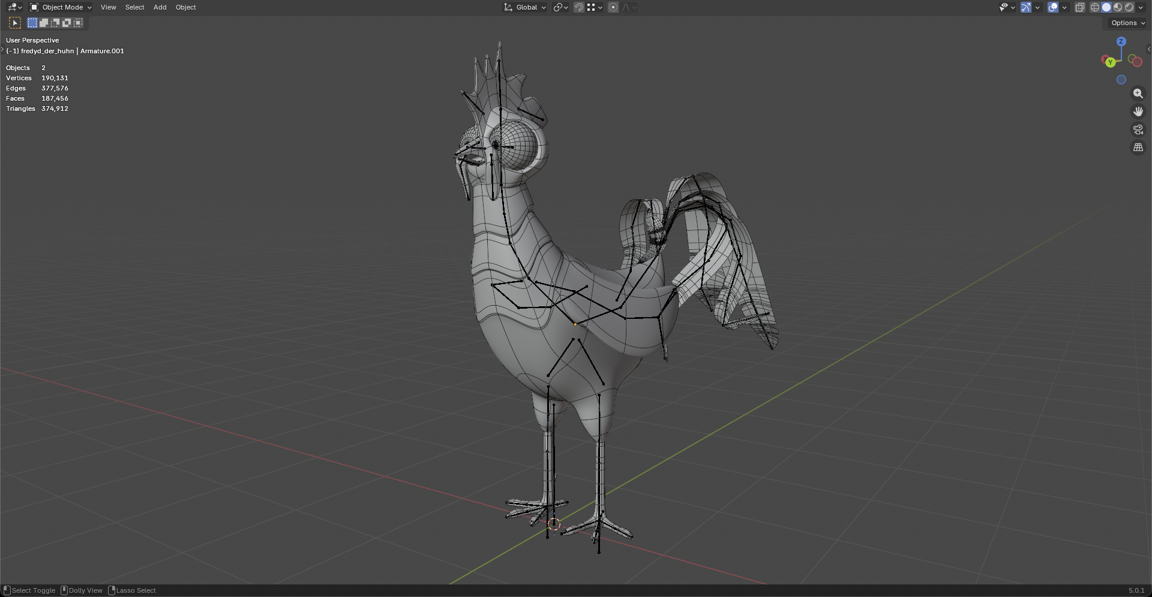1152x597 pixels.
Task: Switch between perspective and orthographic view
Action: (x=1138, y=147)
